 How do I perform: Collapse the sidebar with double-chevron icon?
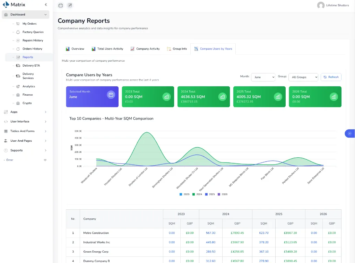point(46,5)
